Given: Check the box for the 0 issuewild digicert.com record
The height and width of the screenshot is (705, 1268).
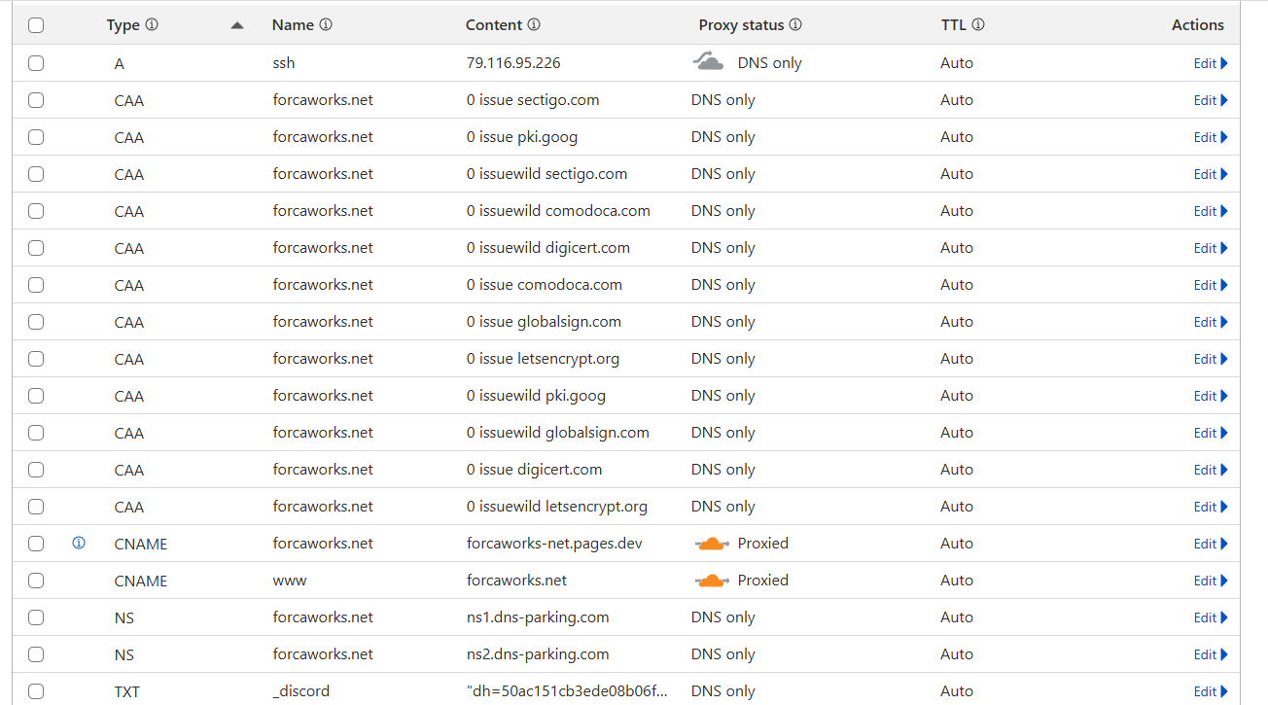Looking at the screenshot, I should (36, 248).
